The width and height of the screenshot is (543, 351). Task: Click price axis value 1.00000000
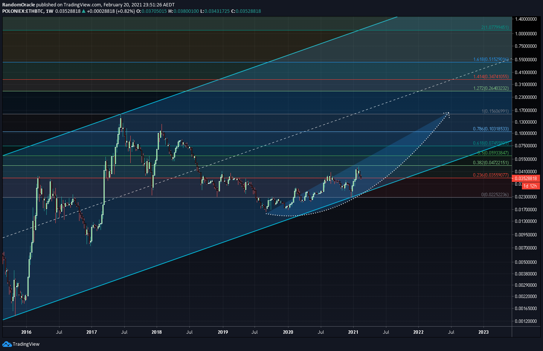pyautogui.click(x=526, y=34)
